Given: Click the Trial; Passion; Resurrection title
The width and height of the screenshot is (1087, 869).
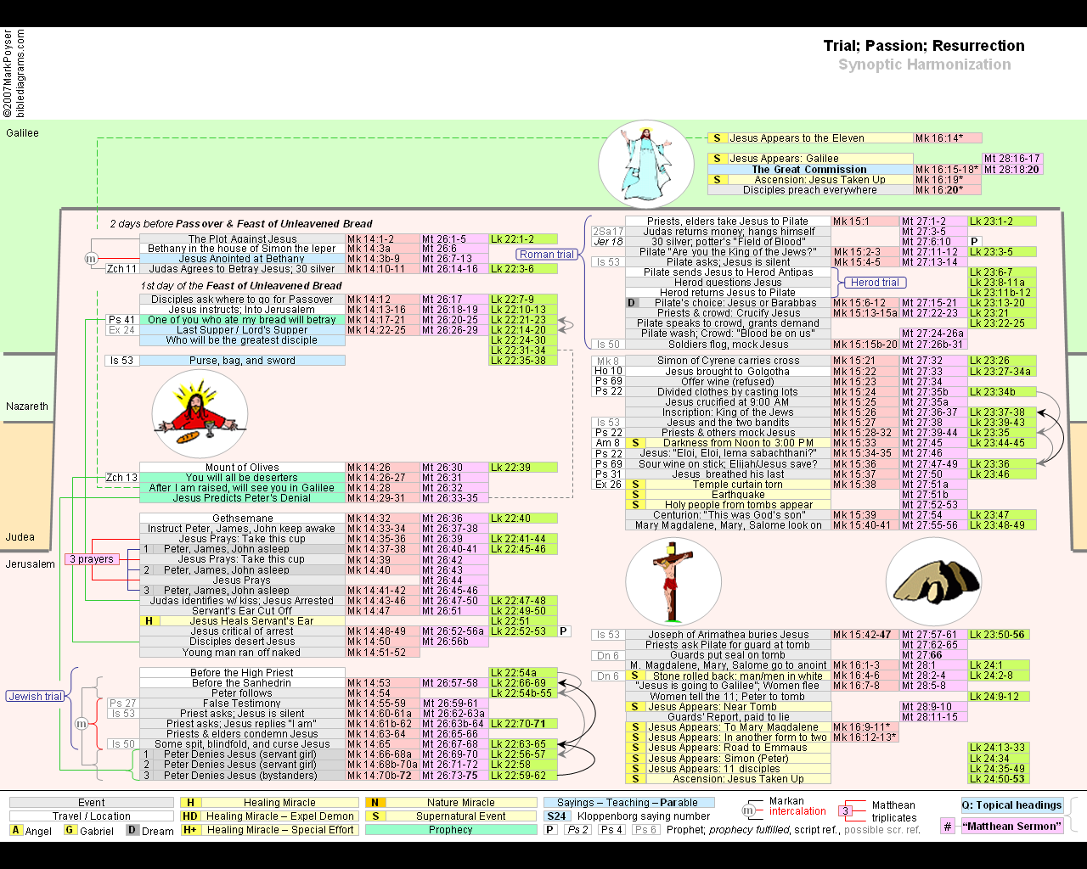Looking at the screenshot, I should (924, 46).
